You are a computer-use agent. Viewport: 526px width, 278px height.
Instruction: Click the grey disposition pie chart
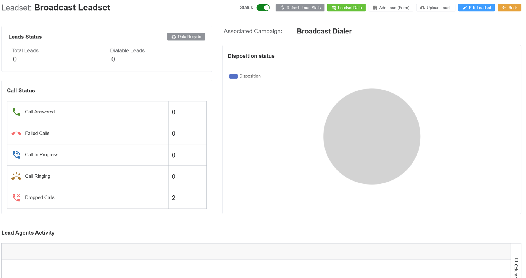tap(372, 136)
